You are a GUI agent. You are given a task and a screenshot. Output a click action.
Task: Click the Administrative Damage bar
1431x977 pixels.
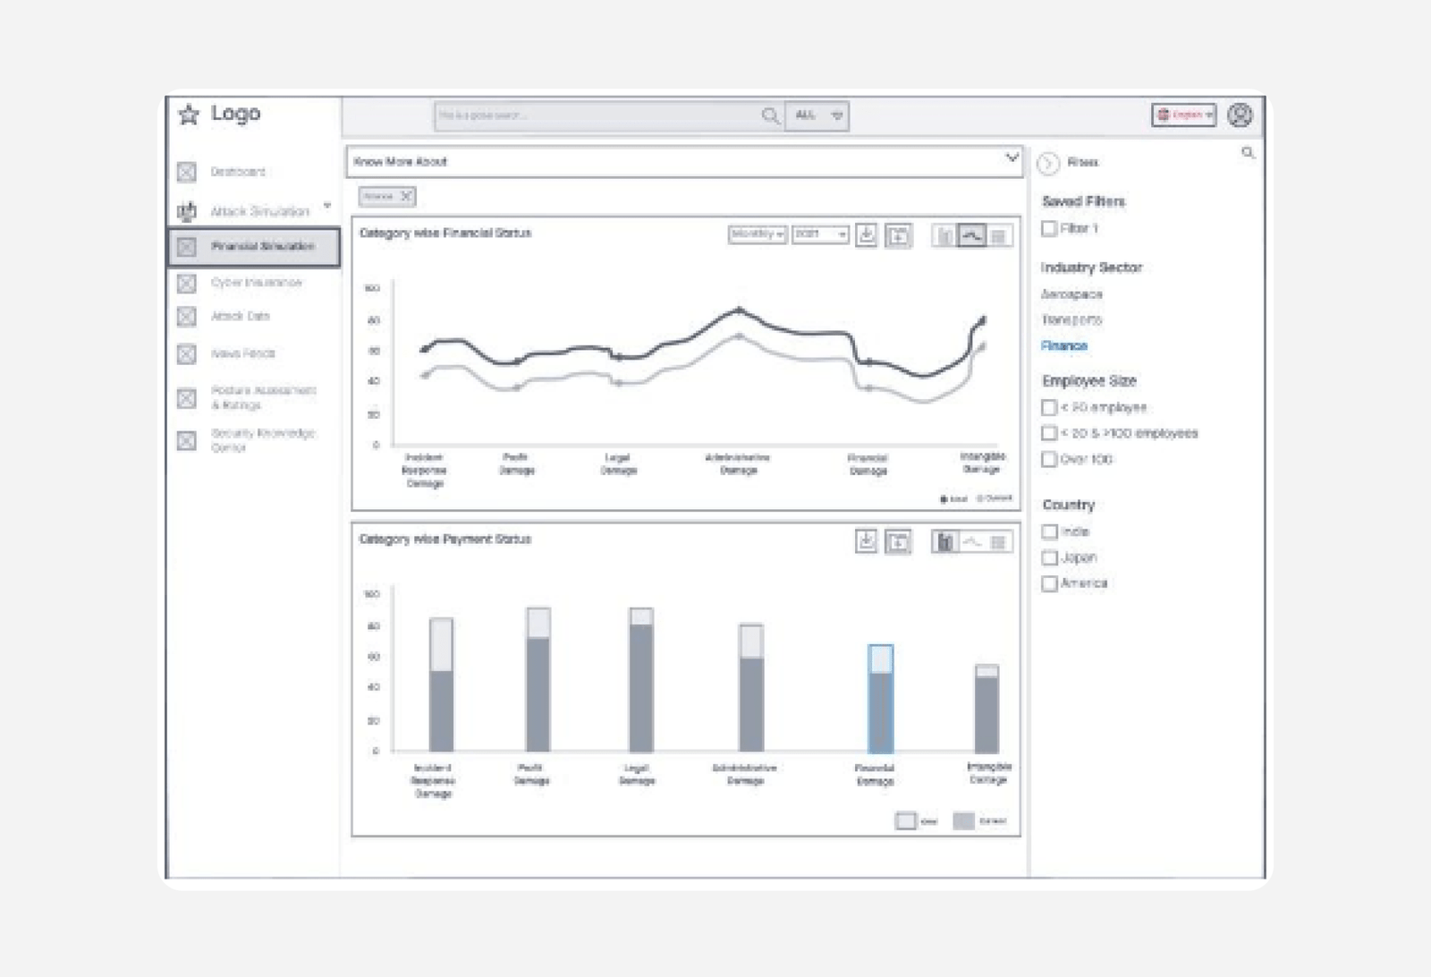click(751, 688)
